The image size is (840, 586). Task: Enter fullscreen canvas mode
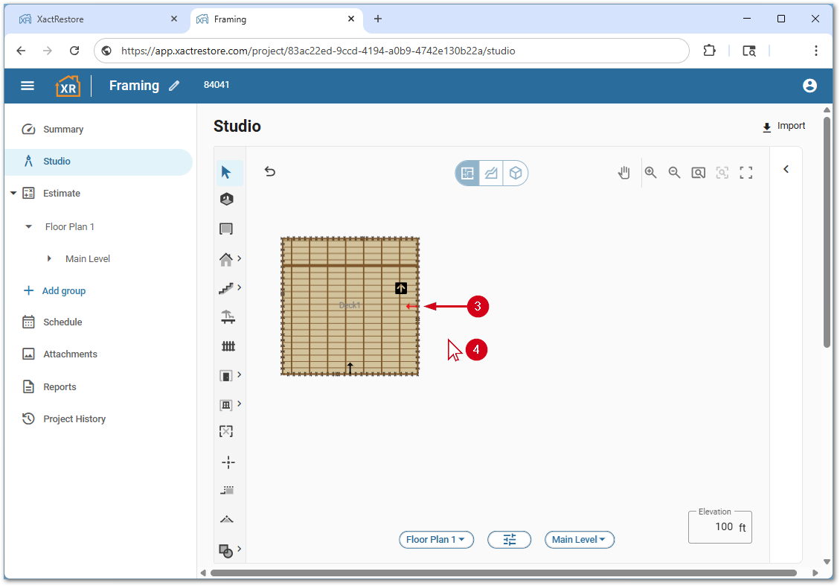[x=746, y=173]
